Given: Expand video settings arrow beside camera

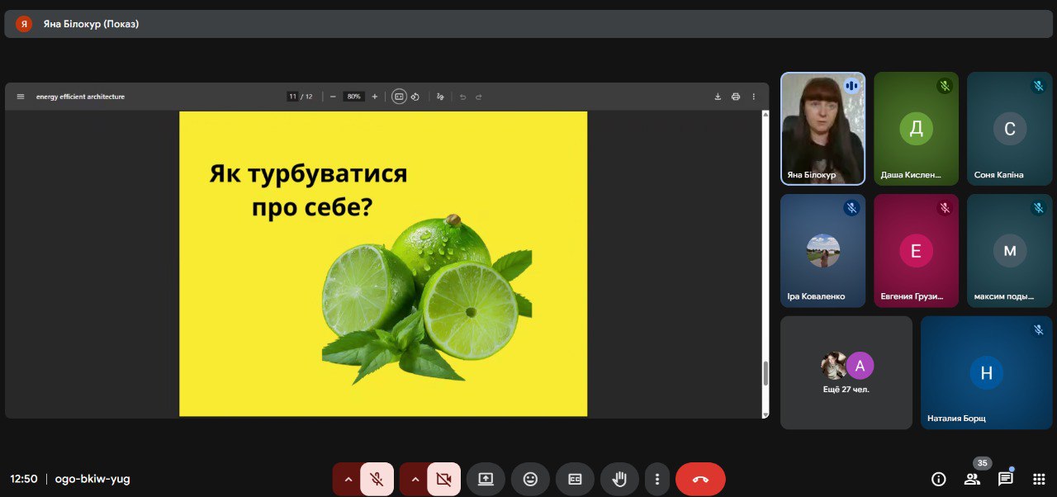Looking at the screenshot, I should 415,479.
